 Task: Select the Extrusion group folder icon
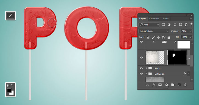point(150,74)
